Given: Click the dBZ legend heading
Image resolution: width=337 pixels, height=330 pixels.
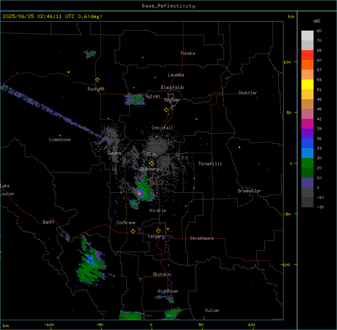Looking at the screenshot, I should pos(317,21).
